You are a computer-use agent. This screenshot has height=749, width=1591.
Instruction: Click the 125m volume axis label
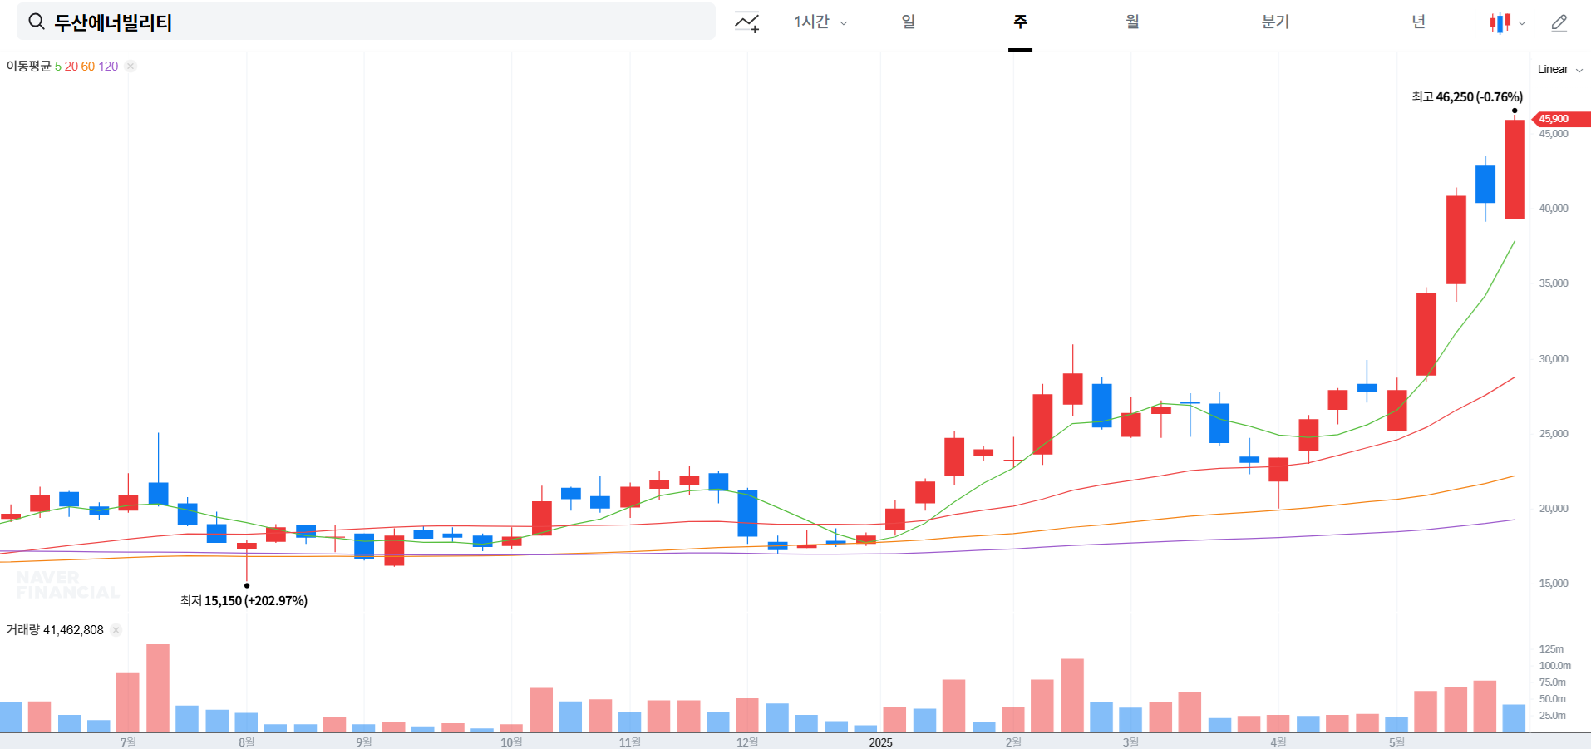click(1551, 649)
